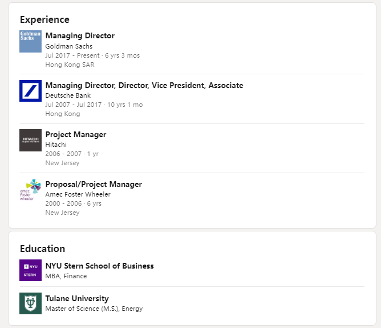This screenshot has width=381, height=328.
Task: Click the 'Hong Kong SAR' location text
Action: tap(70, 65)
